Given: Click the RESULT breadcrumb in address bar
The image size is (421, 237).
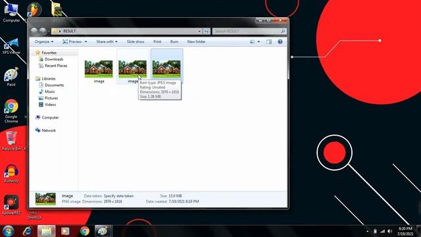Looking at the screenshot, I should tap(69, 31).
